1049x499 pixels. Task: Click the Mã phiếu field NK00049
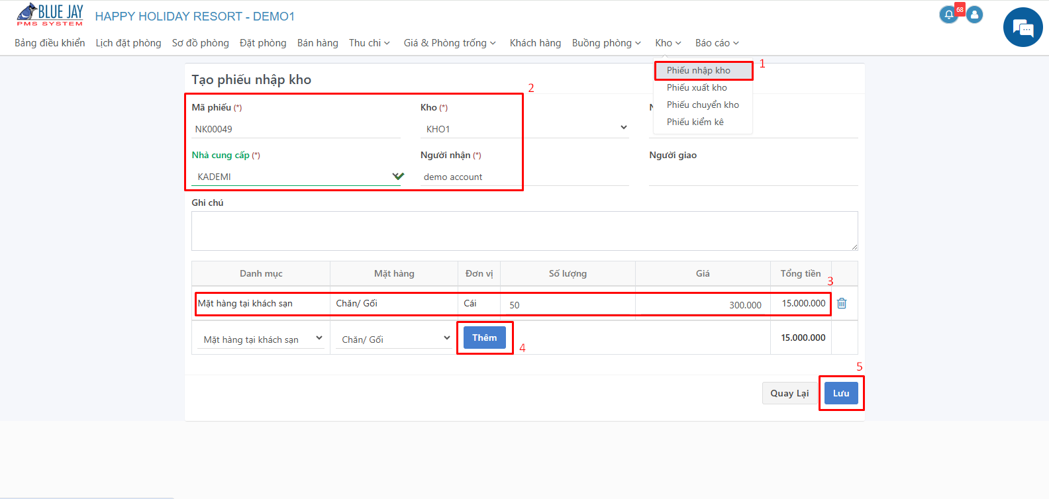point(296,128)
